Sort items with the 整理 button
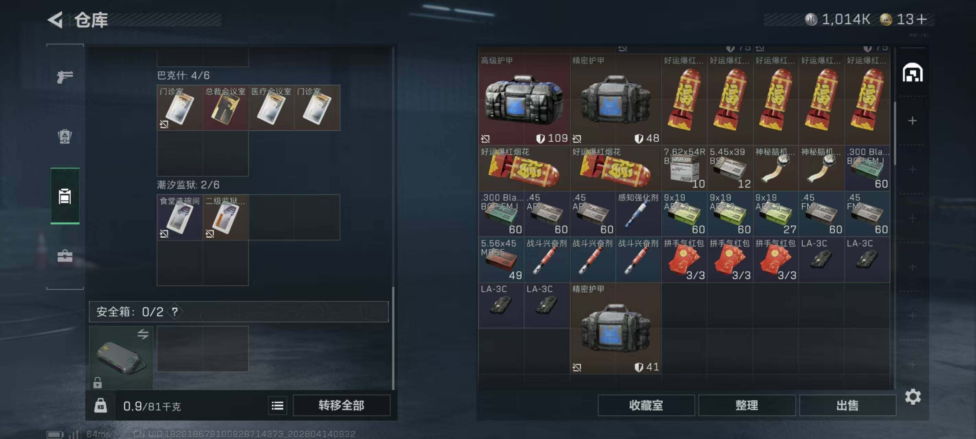976x439 pixels. click(x=746, y=406)
